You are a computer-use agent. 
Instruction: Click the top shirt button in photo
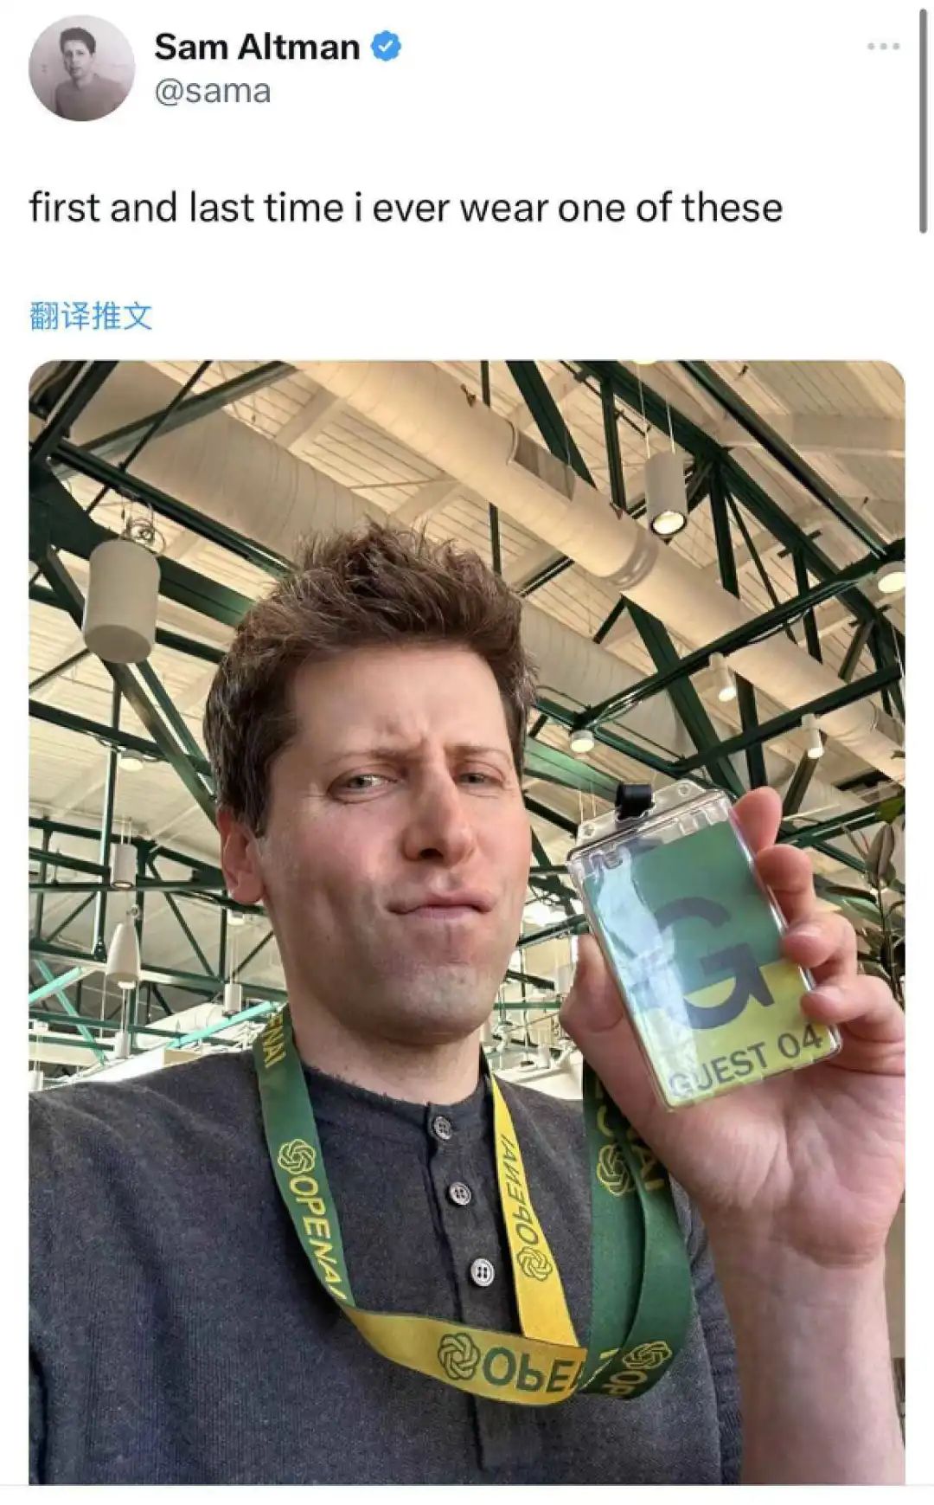click(x=442, y=1126)
